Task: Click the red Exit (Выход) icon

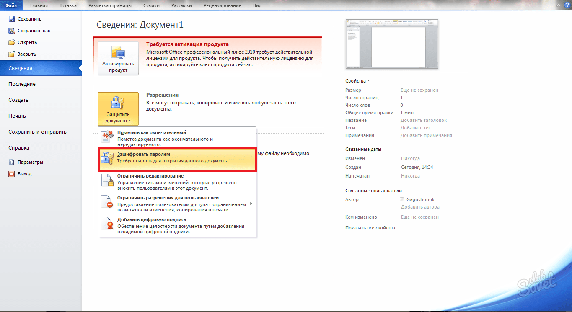Action: pos(12,174)
